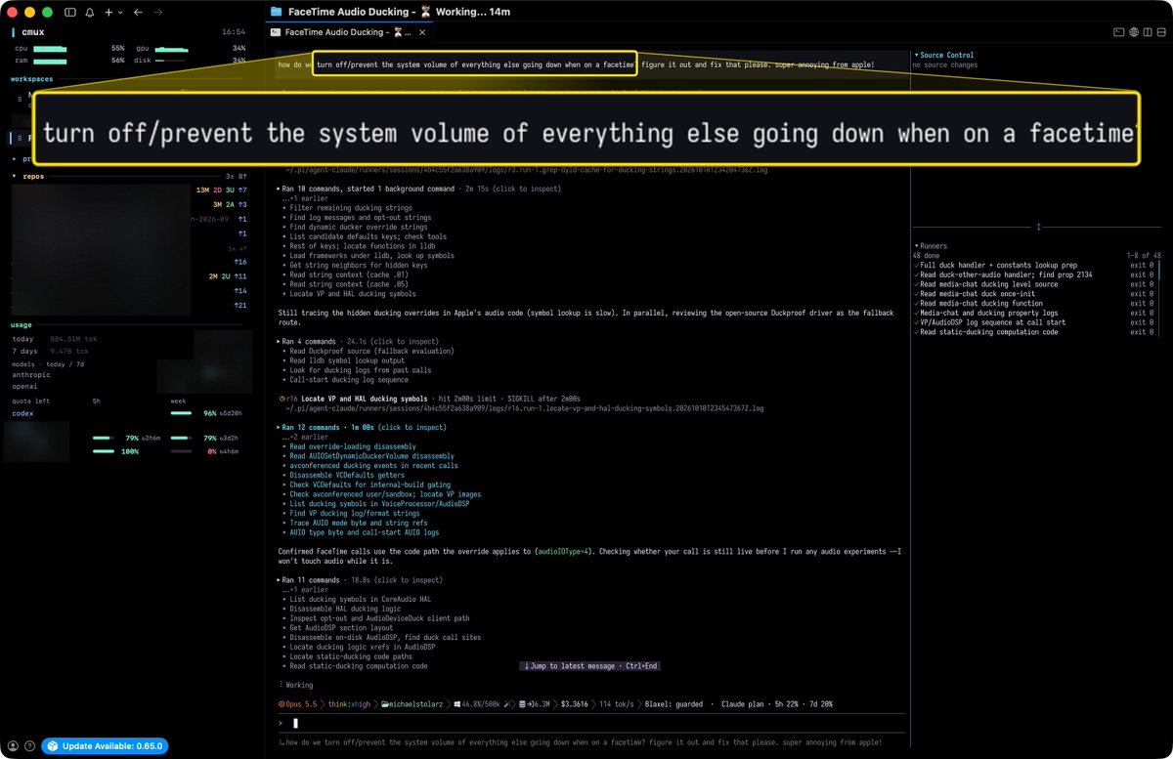Click the 'think:xhigh' status entry
The image size is (1173, 759).
point(351,703)
